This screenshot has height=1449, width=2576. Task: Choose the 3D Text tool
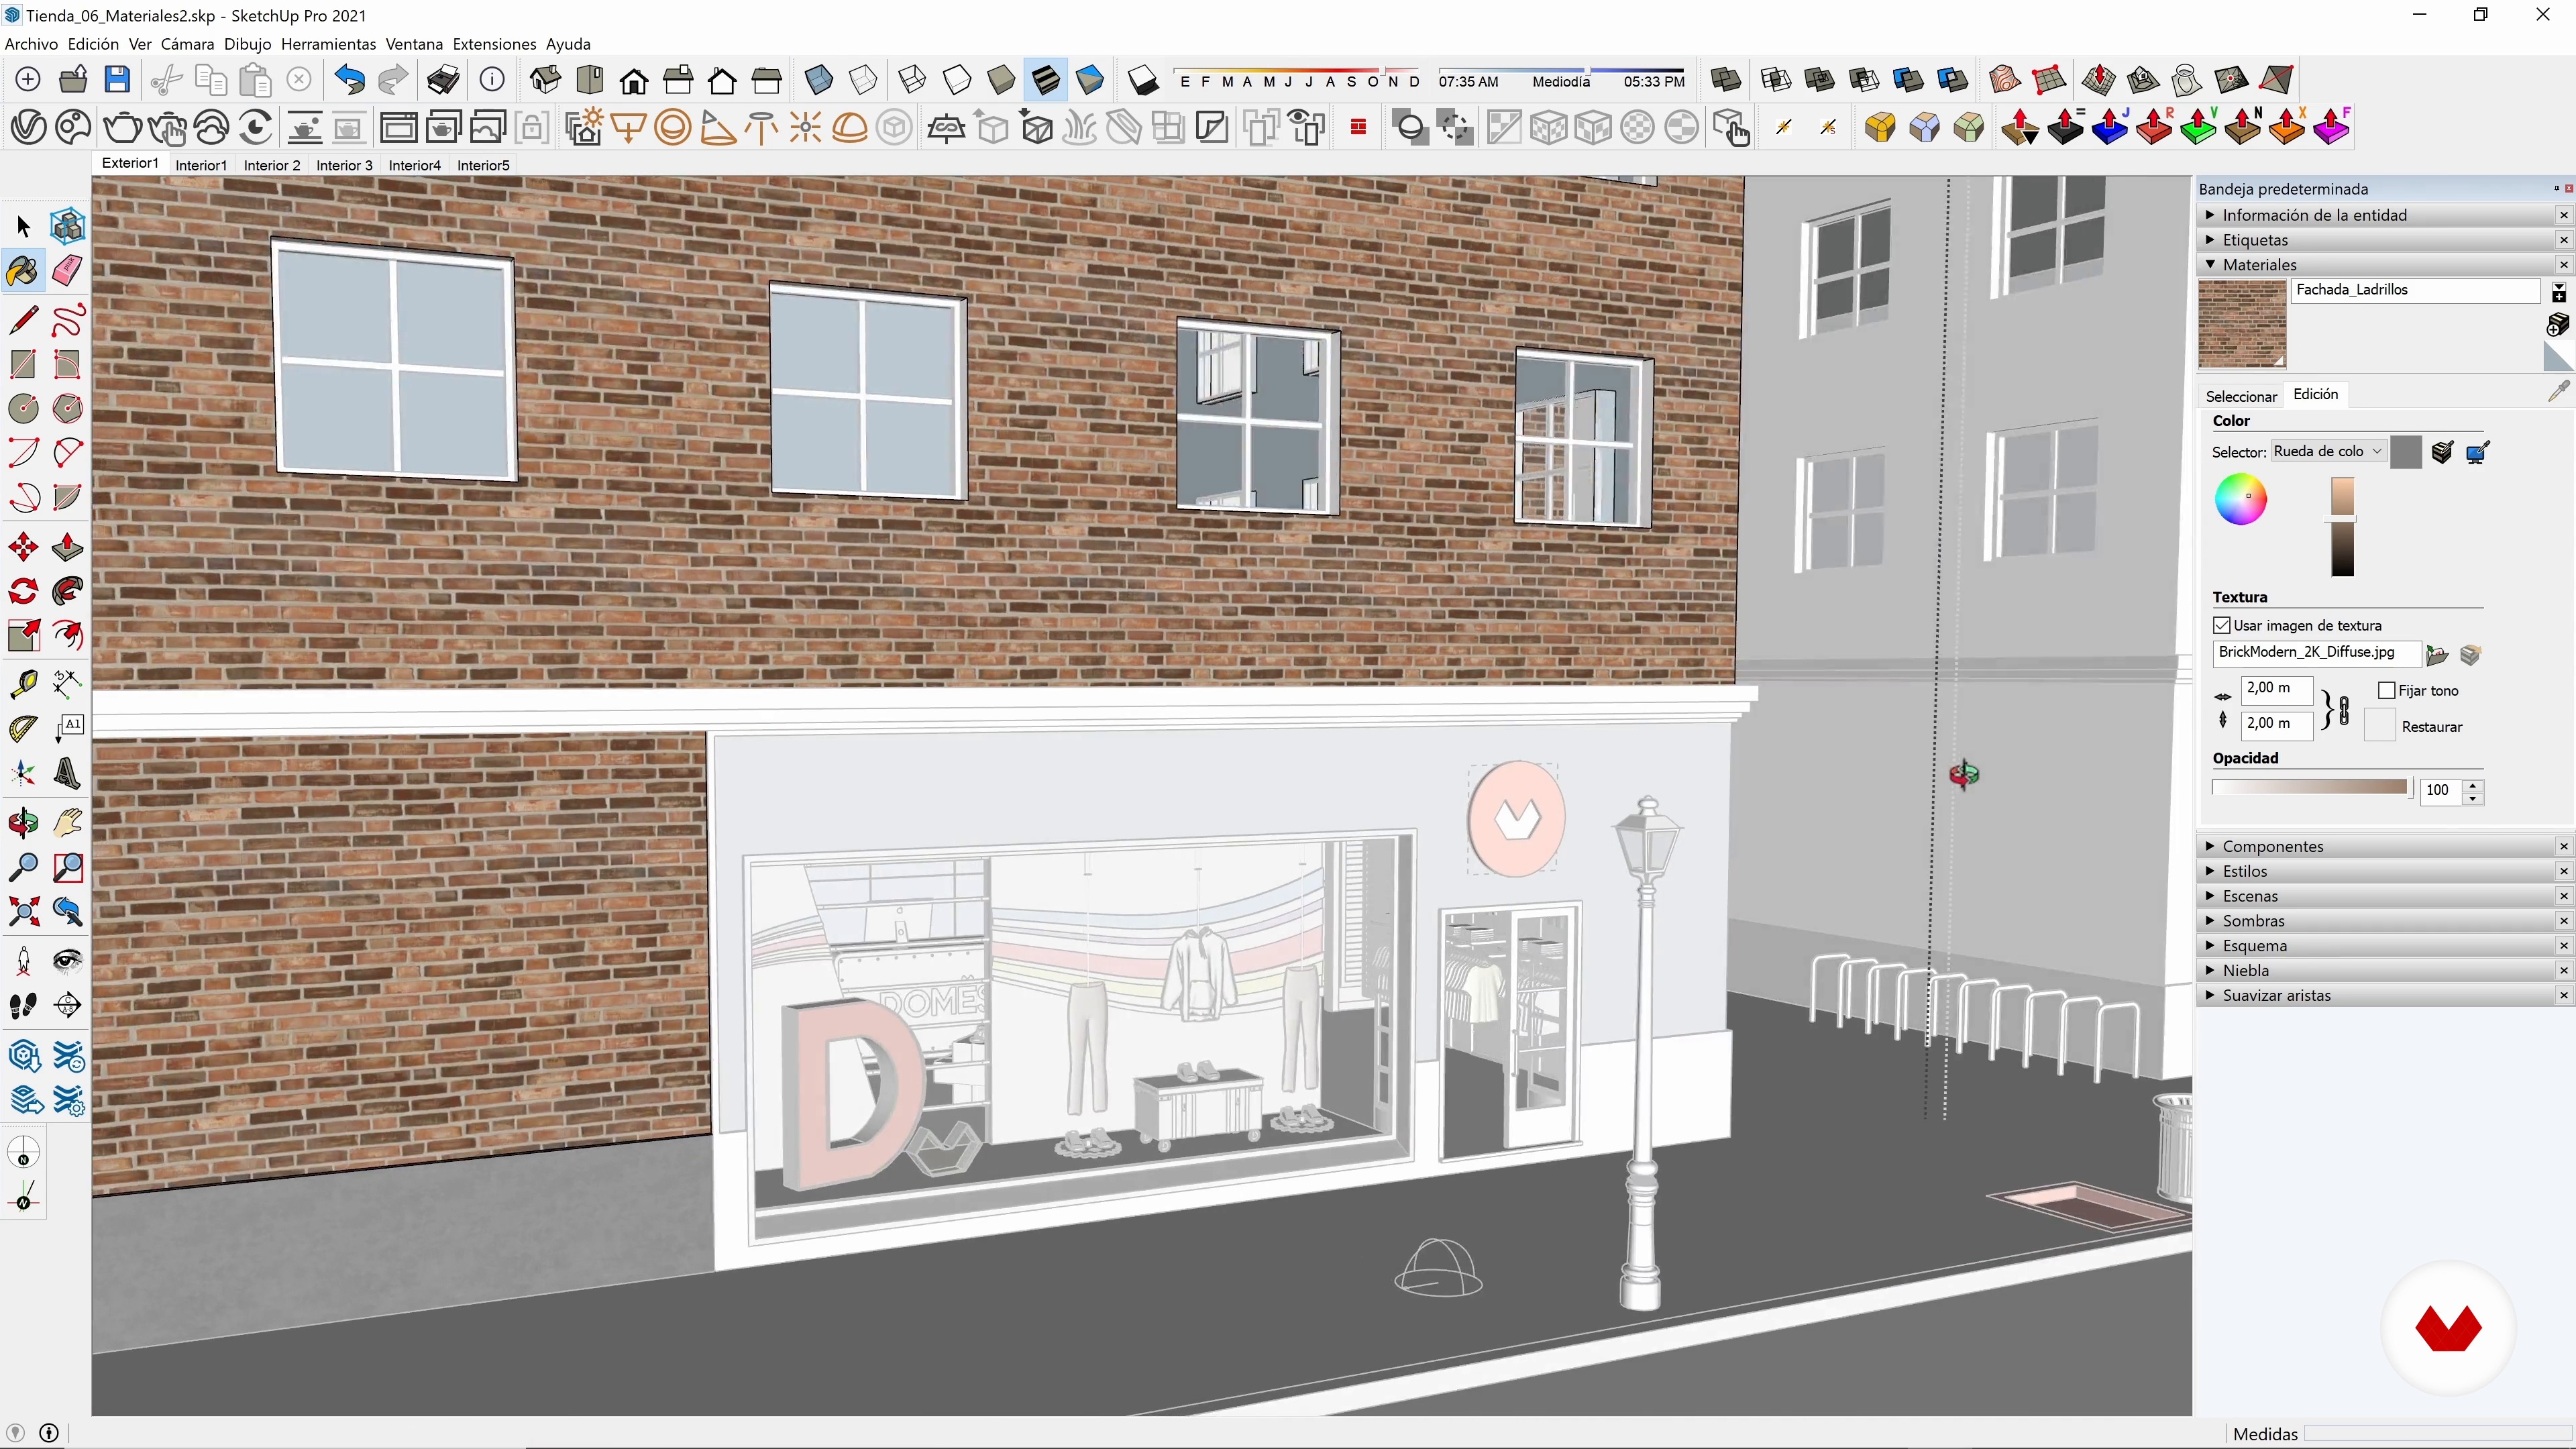67,773
